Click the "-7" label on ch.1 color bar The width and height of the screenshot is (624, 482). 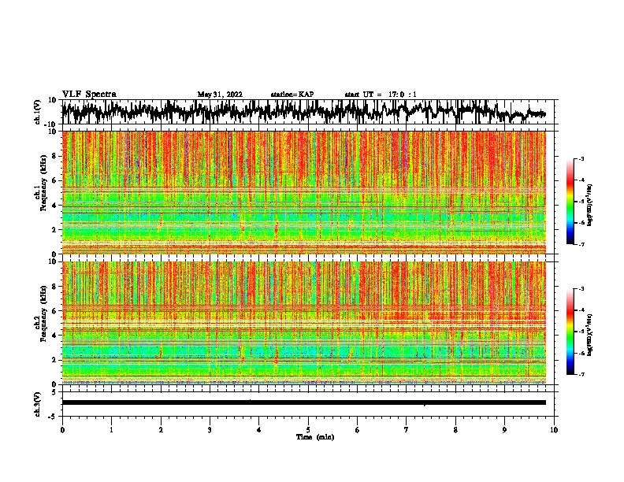[581, 244]
